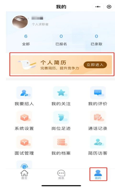Open 系统设置 icon
115x188 pixels.
(24, 118)
